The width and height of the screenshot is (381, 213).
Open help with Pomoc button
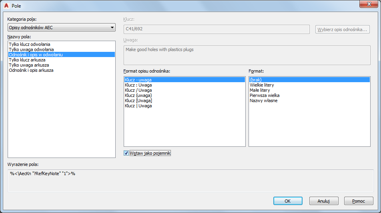[x=359, y=201]
